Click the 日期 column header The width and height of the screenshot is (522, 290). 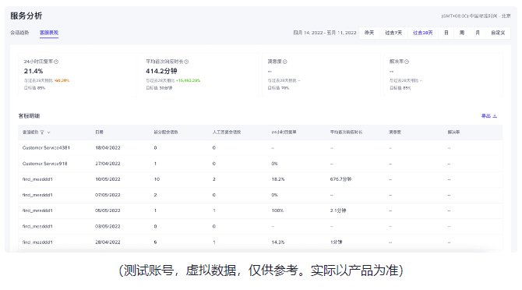(x=99, y=133)
